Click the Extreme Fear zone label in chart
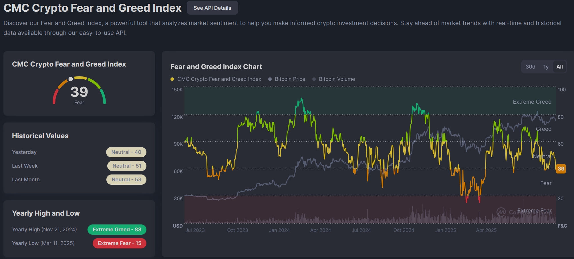The height and width of the screenshot is (259, 574). (534, 211)
